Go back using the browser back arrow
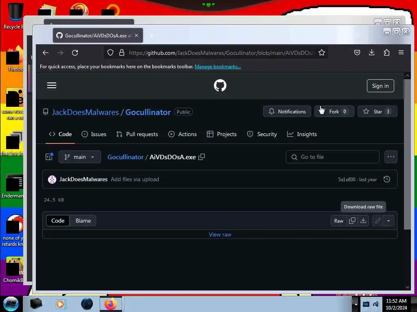 click(x=46, y=53)
